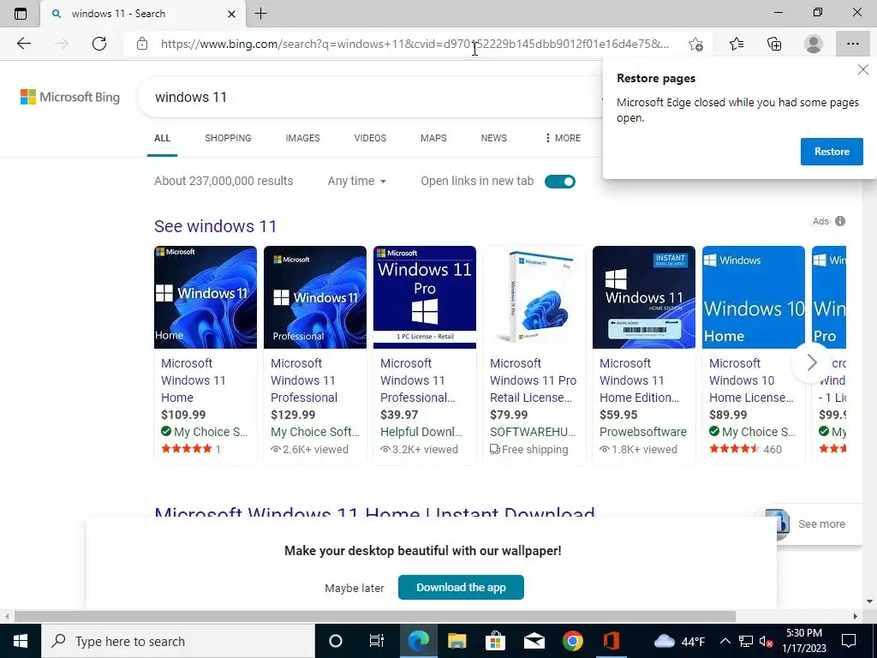Click the horizontal scrollbar thumb
877x658 pixels.
click(375, 616)
